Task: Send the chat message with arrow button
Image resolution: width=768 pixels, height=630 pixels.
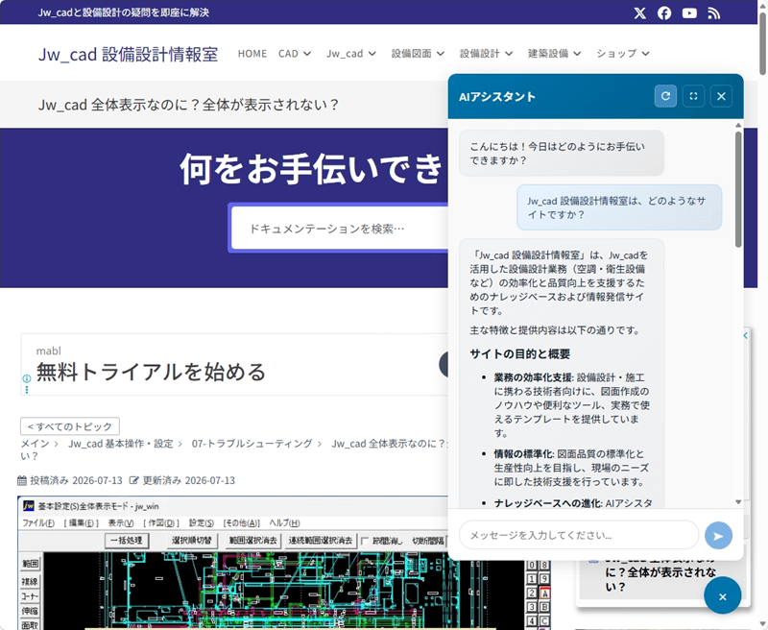Action: point(718,536)
